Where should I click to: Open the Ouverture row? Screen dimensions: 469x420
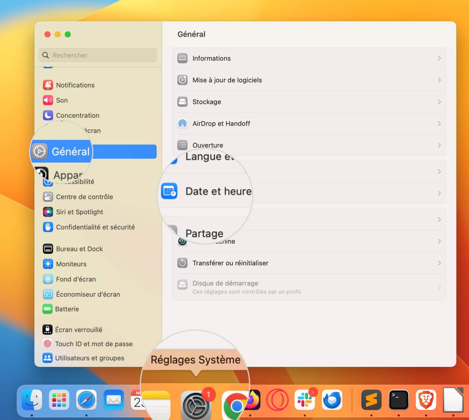click(x=309, y=145)
